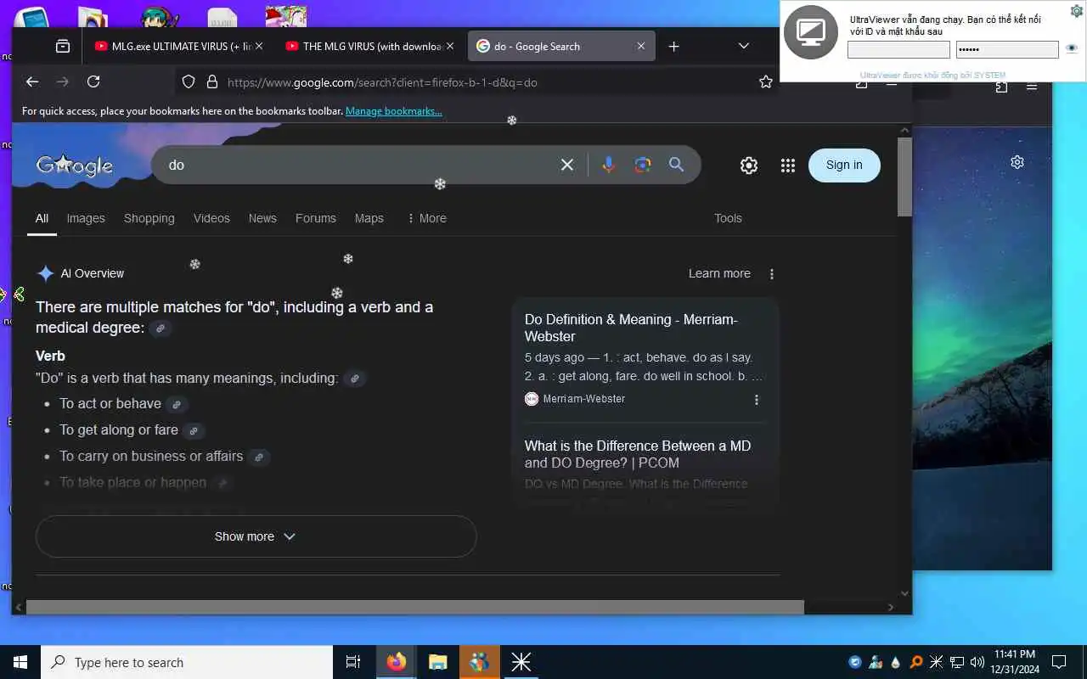1087x679 pixels.
Task: Click the Sign in button
Action: point(844,166)
